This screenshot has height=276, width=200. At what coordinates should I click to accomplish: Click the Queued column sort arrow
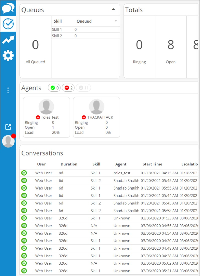[x=116, y=21]
